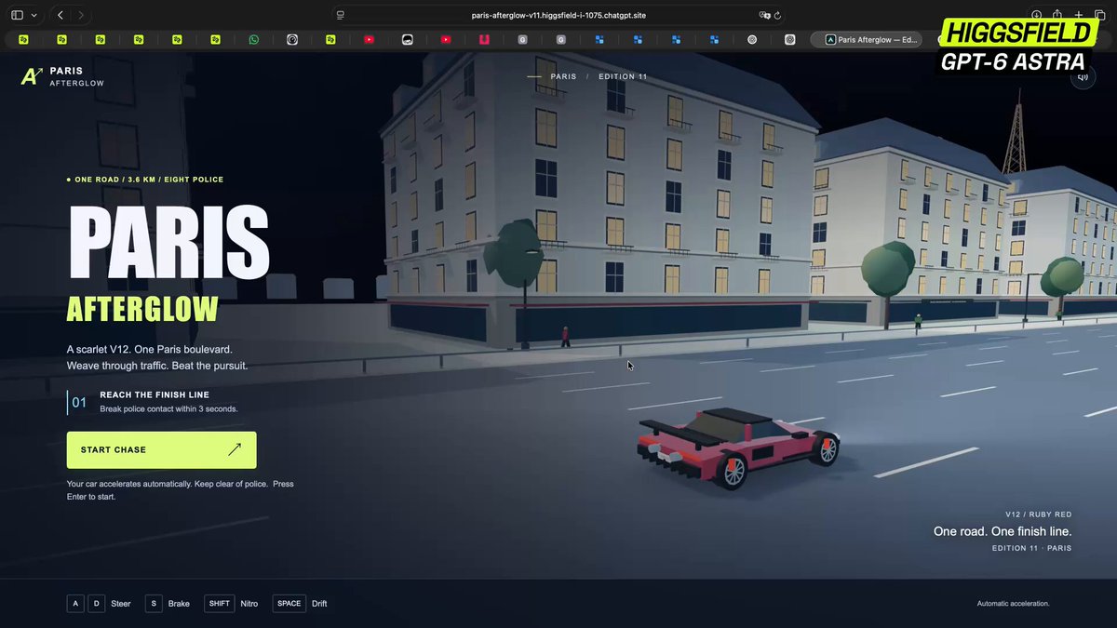The width and height of the screenshot is (1117, 628).
Task: Click the 'Break police contact within 3 seconds.' text
Action: tap(168, 409)
